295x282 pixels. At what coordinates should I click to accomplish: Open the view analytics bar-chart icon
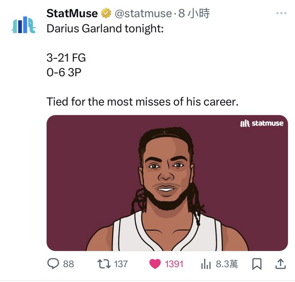(205, 264)
